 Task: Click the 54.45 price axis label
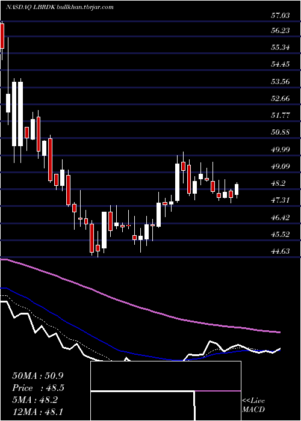click(281, 64)
